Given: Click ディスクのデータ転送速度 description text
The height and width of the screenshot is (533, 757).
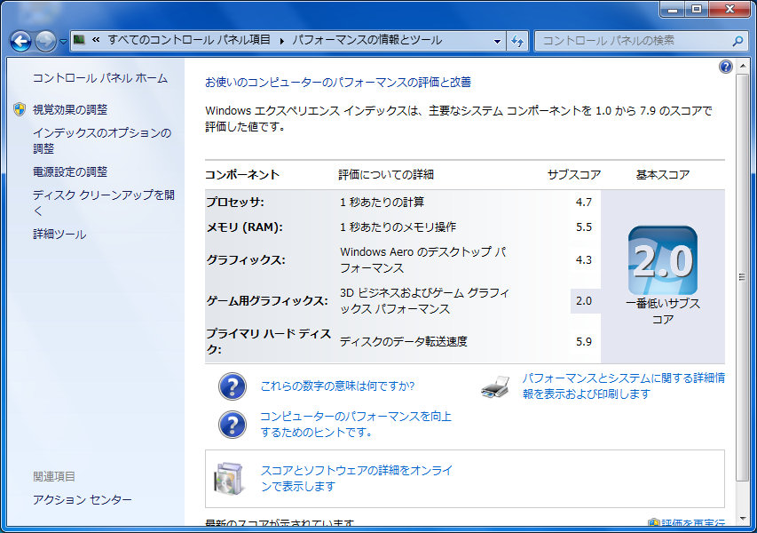Looking at the screenshot, I should (x=404, y=342).
